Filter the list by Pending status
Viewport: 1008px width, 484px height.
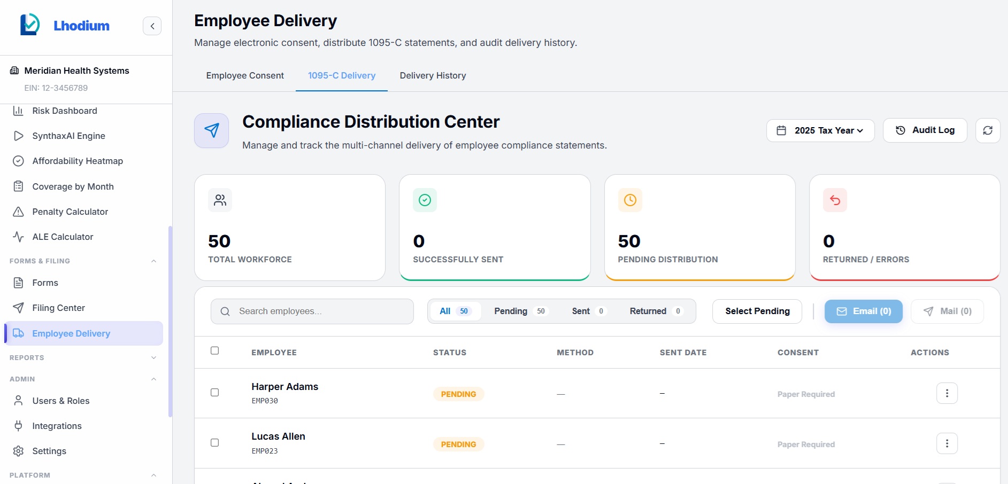coord(520,311)
